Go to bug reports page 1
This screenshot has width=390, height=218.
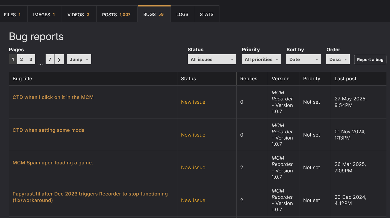[x=13, y=59]
